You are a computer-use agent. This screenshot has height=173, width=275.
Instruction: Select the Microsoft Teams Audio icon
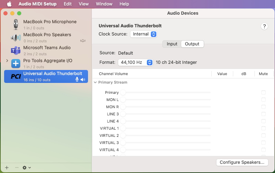(x=15, y=51)
